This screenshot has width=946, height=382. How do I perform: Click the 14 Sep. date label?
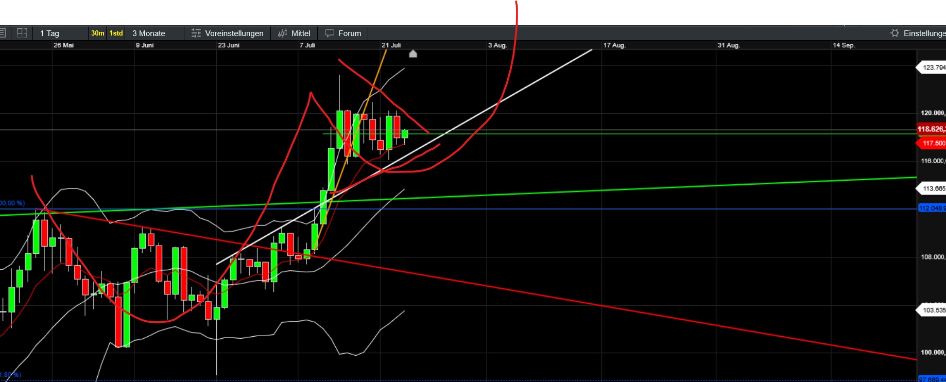pos(844,45)
